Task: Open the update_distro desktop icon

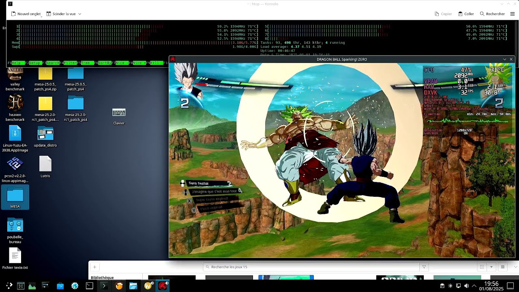Action: pos(45,137)
